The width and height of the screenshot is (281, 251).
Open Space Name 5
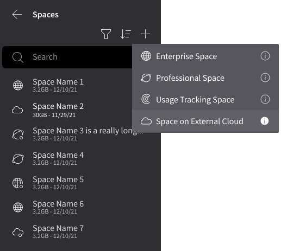click(80, 183)
